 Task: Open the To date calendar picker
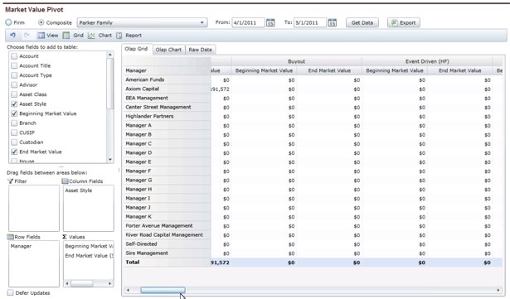tap(332, 22)
